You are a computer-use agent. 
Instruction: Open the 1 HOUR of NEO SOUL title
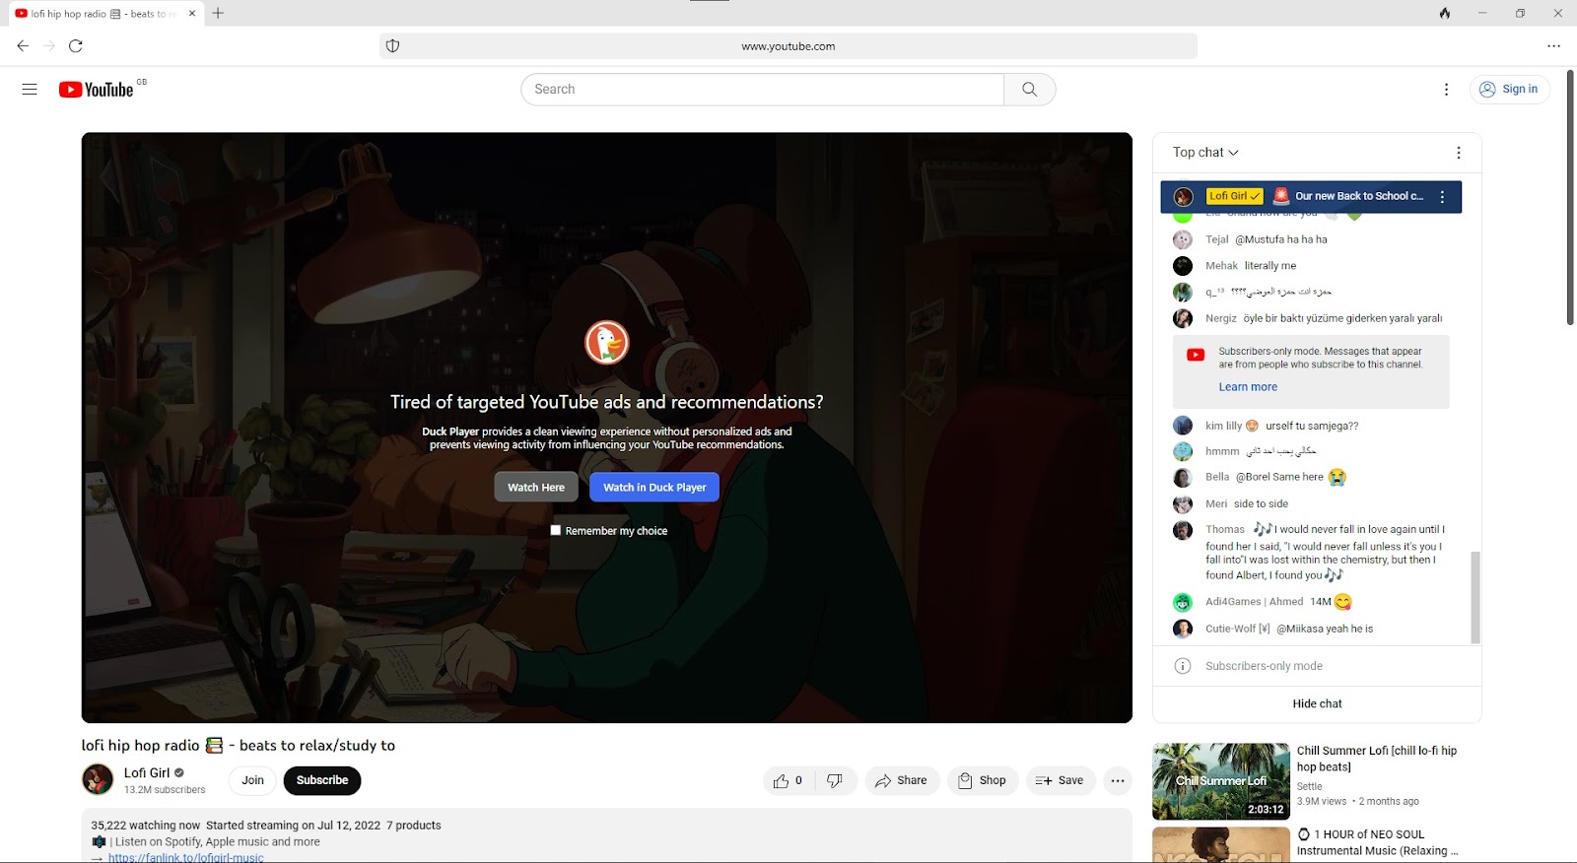(1378, 842)
